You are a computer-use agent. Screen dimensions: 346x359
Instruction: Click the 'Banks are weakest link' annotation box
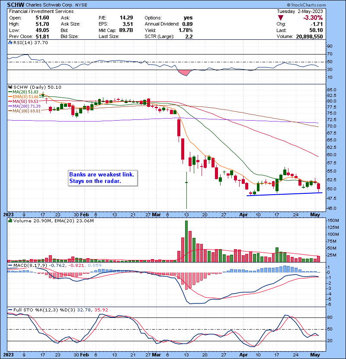coord(103,178)
